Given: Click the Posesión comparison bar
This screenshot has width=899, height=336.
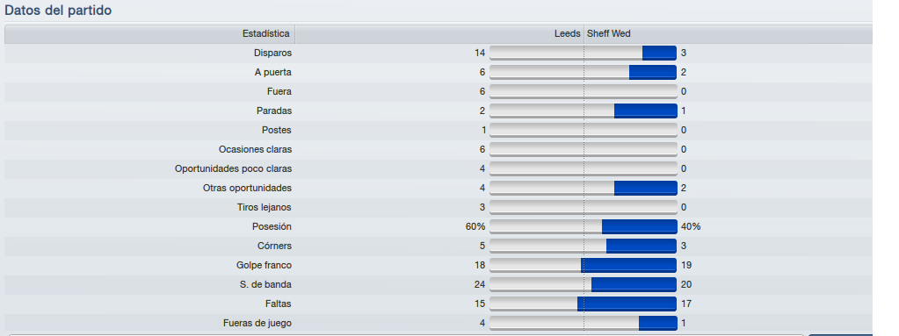Looking at the screenshot, I should pyautogui.click(x=584, y=226).
